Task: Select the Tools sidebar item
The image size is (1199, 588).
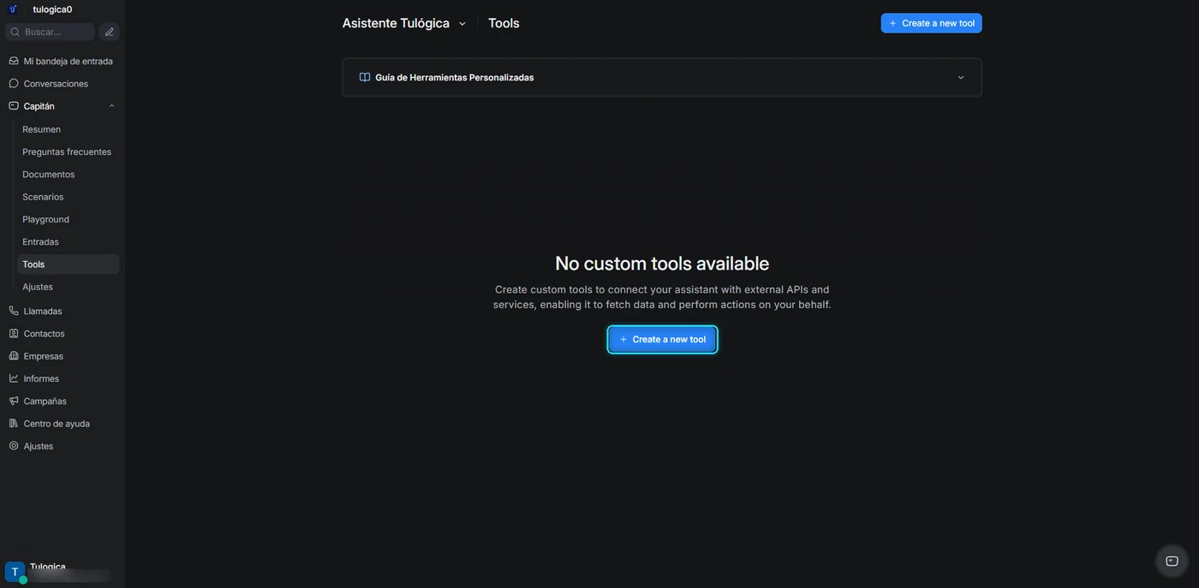Action: (x=68, y=264)
